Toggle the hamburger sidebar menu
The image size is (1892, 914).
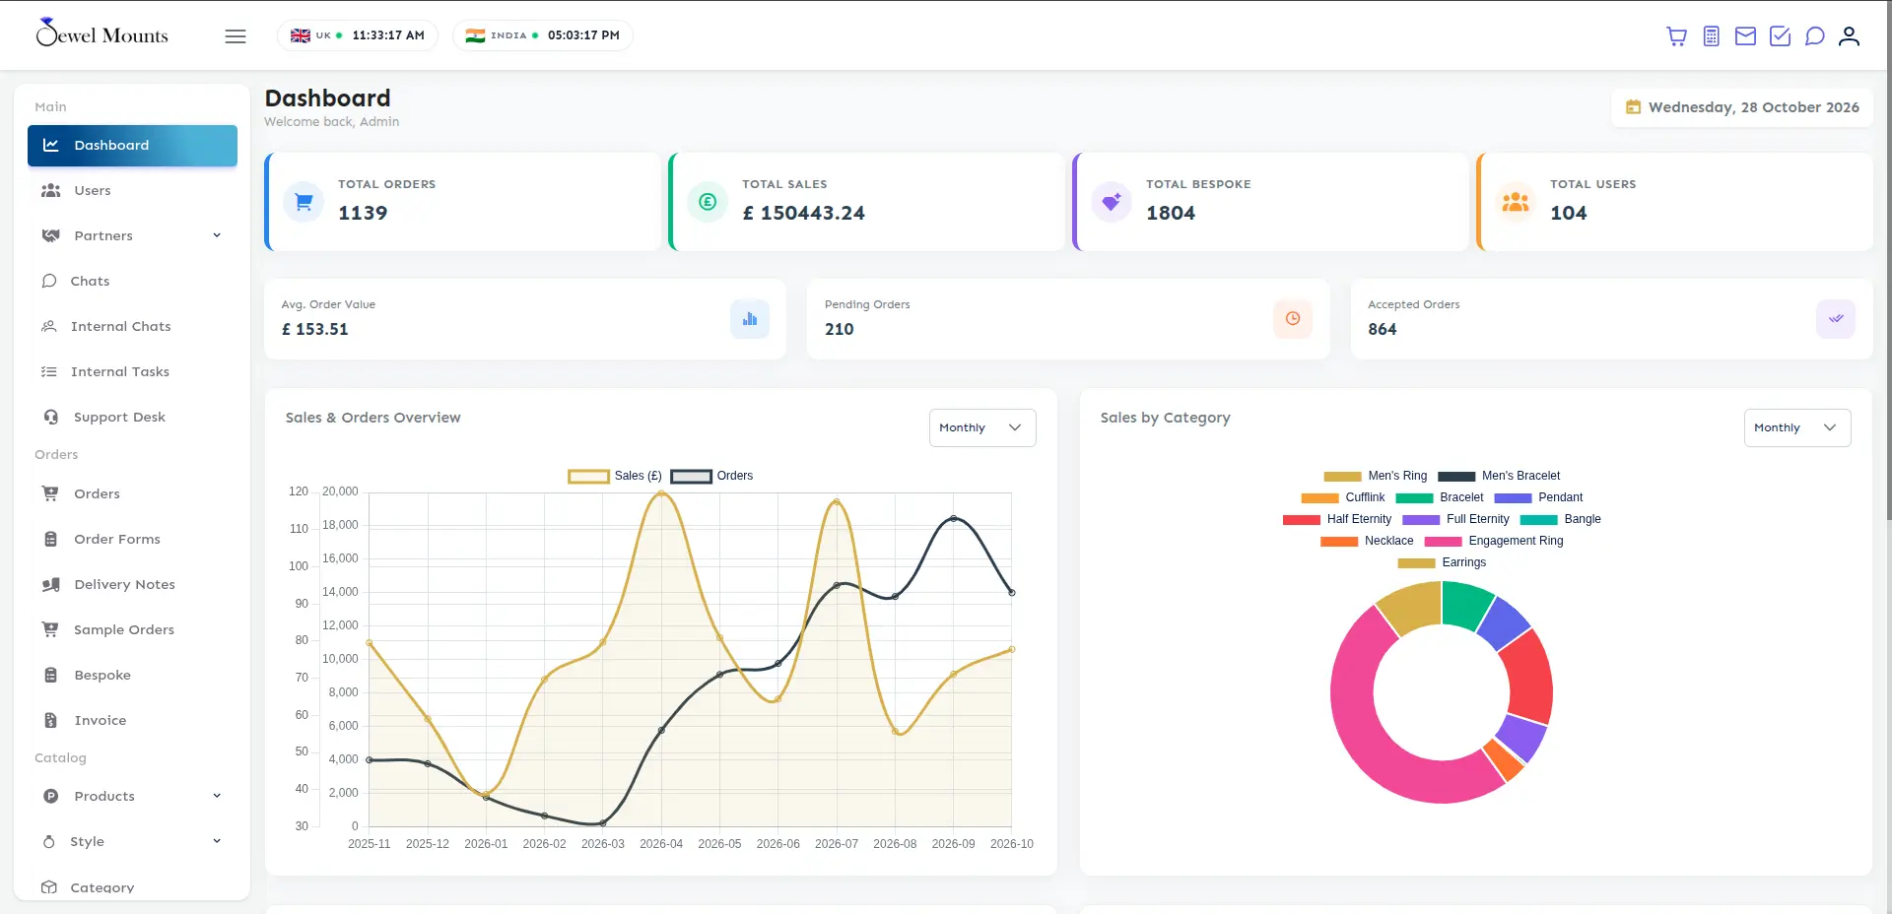point(236,36)
